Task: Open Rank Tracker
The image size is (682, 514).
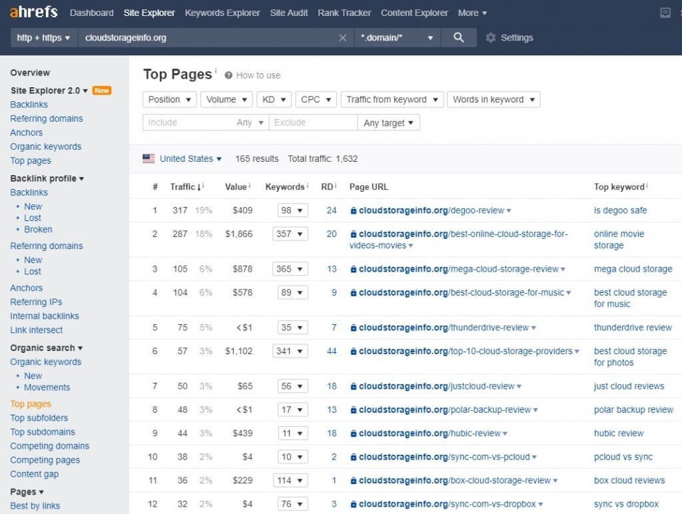Action: tap(344, 13)
